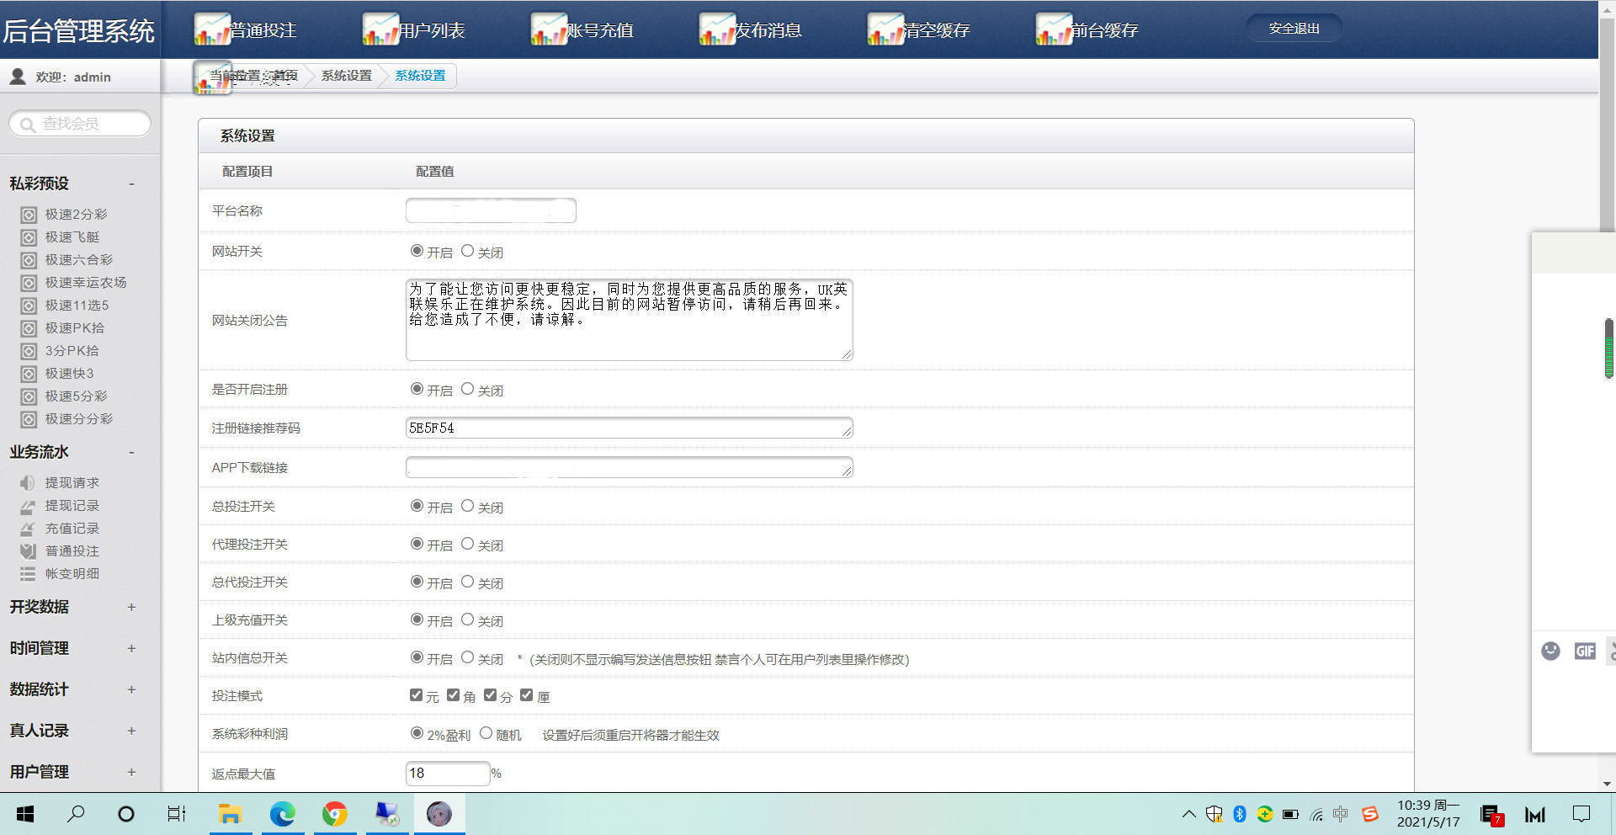The width and height of the screenshot is (1616, 835).
Task: Select 关闭 radio for 网站开关
Action: [x=468, y=251]
